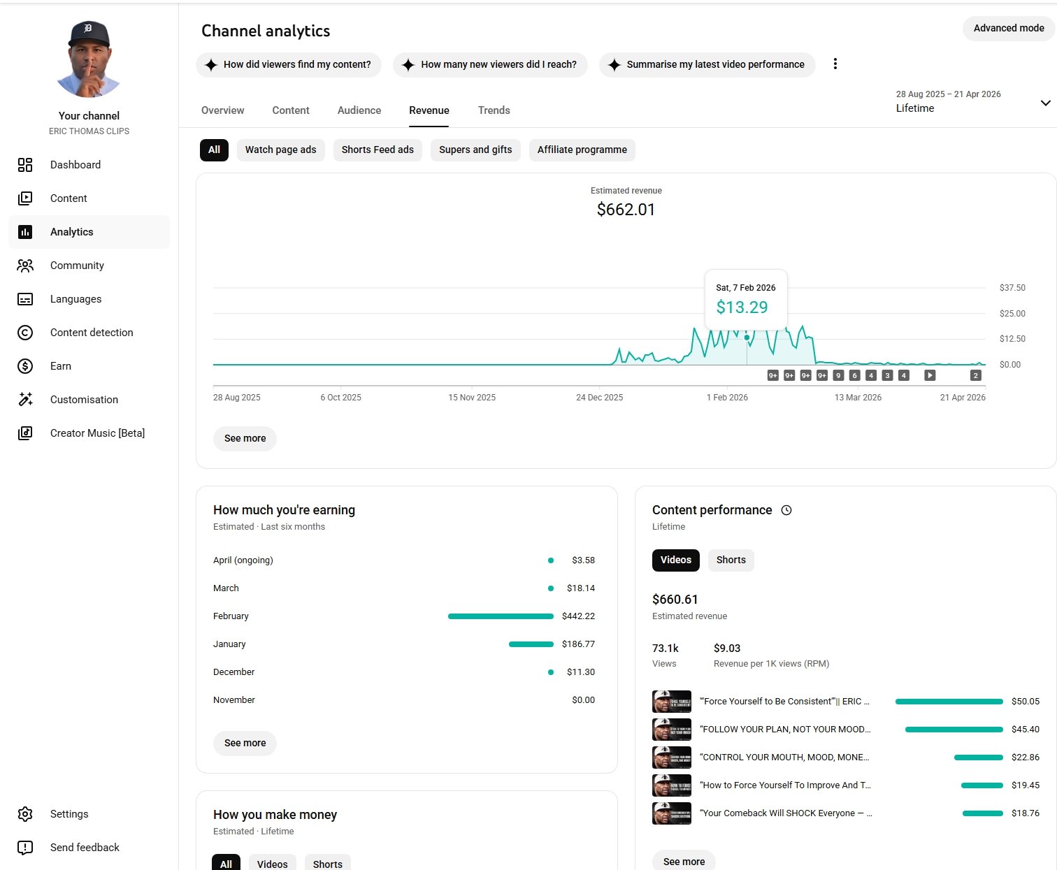The width and height of the screenshot is (1057, 870).
Task: Open Languages subtitles icon
Action: point(25,299)
